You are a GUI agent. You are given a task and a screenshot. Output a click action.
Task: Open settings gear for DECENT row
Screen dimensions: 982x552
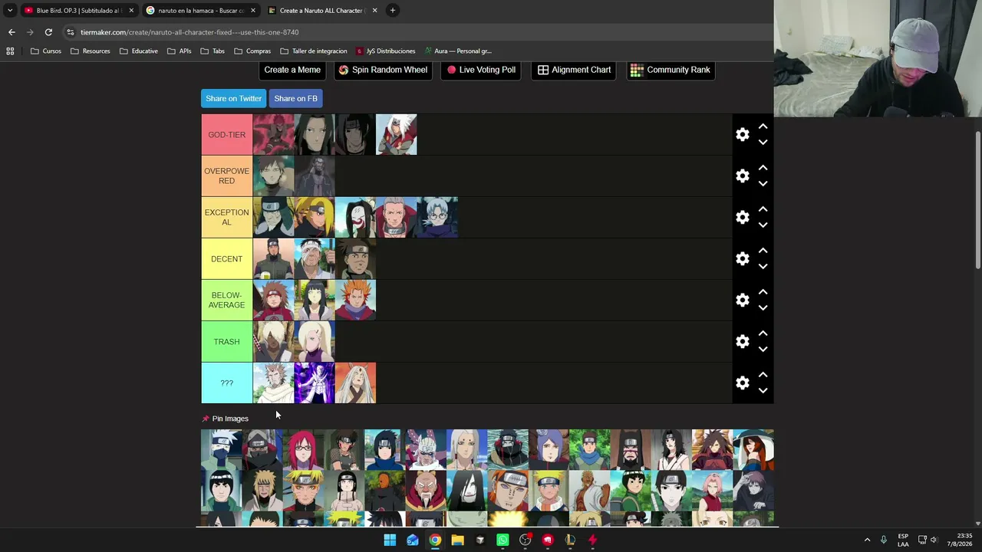tap(742, 259)
